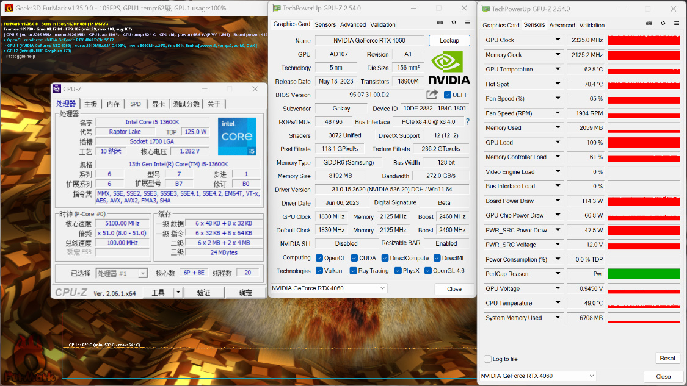This screenshot has width=687, height=386.
Task: Toggle the UEFI checkbox
Action: click(448, 95)
